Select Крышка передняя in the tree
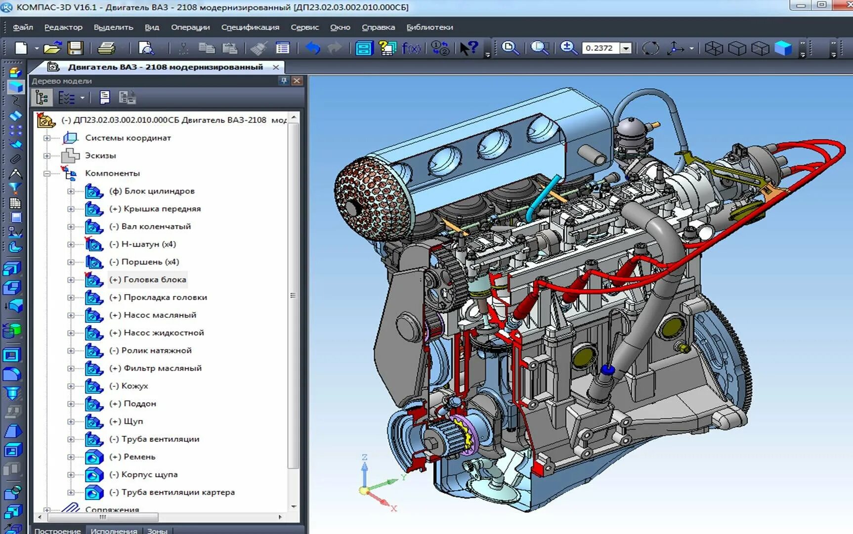Viewport: 853px width, 534px height. coord(155,209)
